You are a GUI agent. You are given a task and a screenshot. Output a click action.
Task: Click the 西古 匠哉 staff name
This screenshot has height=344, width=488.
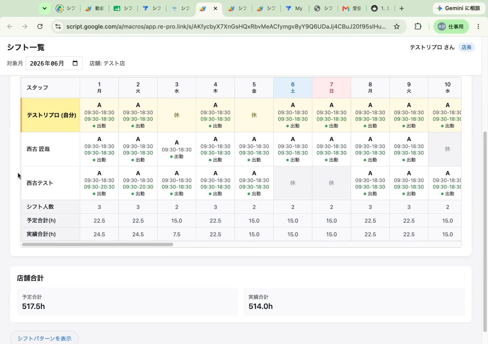[38, 149]
